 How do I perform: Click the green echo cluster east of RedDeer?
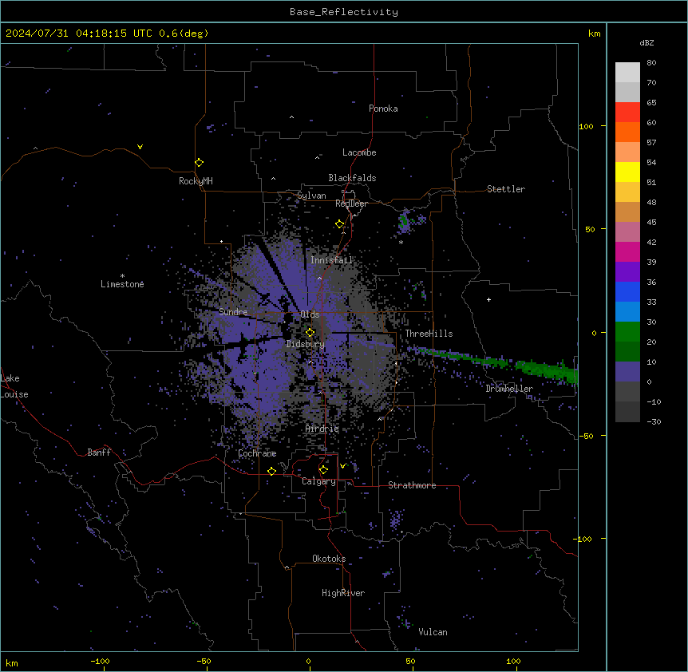pyautogui.click(x=404, y=222)
